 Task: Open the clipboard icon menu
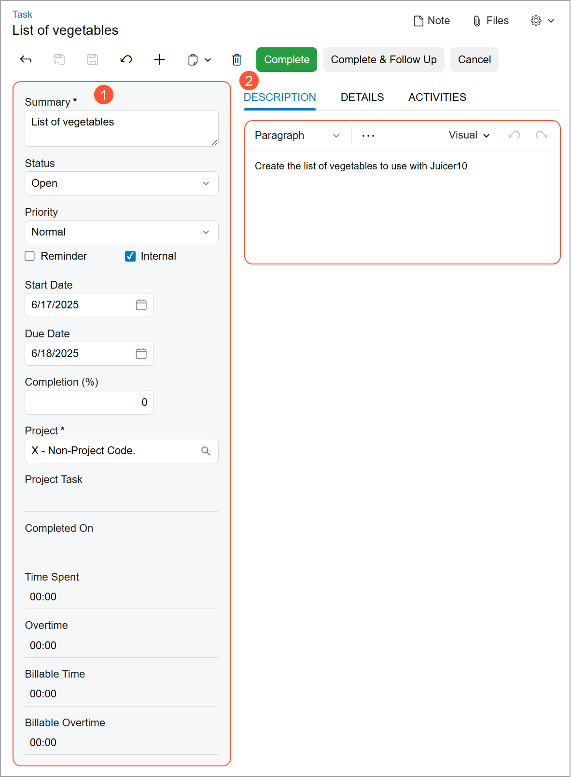tap(199, 60)
